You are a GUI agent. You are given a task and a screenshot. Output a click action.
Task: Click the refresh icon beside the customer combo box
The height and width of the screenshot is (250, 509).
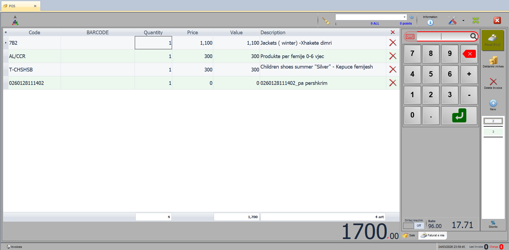tap(412, 17)
